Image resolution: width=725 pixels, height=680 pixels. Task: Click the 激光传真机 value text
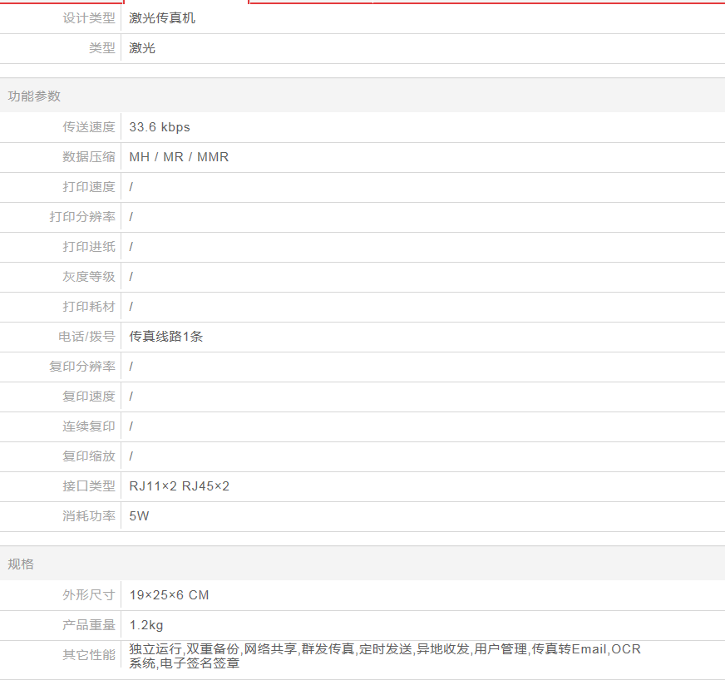coord(162,17)
